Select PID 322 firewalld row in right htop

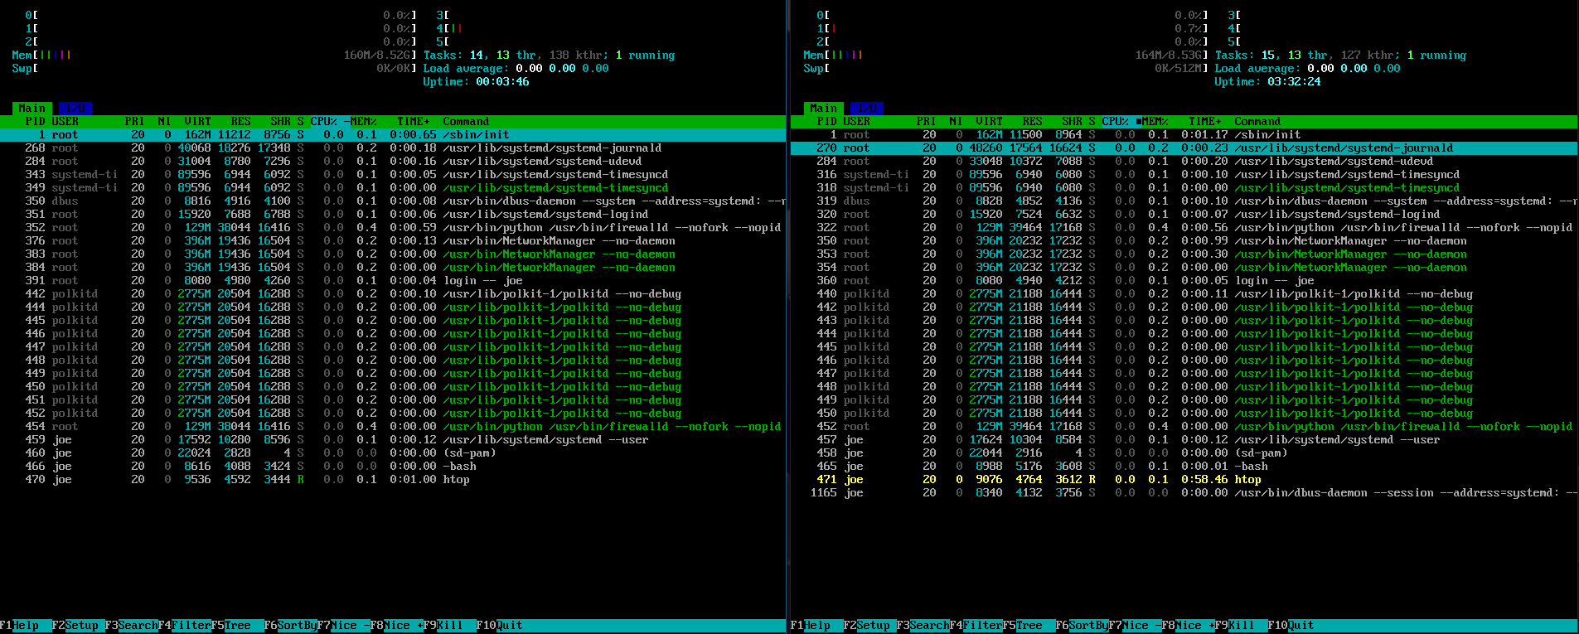1184,228
